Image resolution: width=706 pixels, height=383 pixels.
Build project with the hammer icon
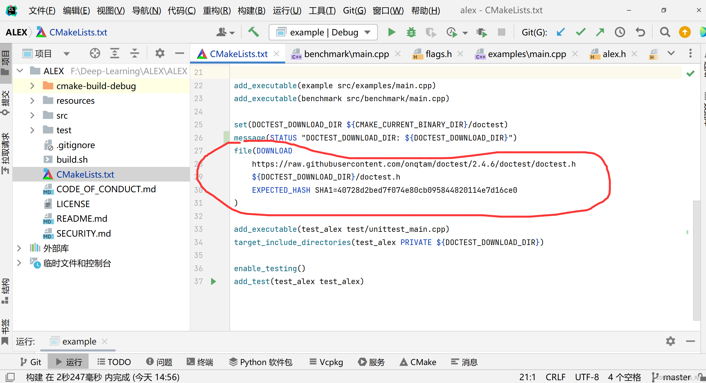(253, 32)
